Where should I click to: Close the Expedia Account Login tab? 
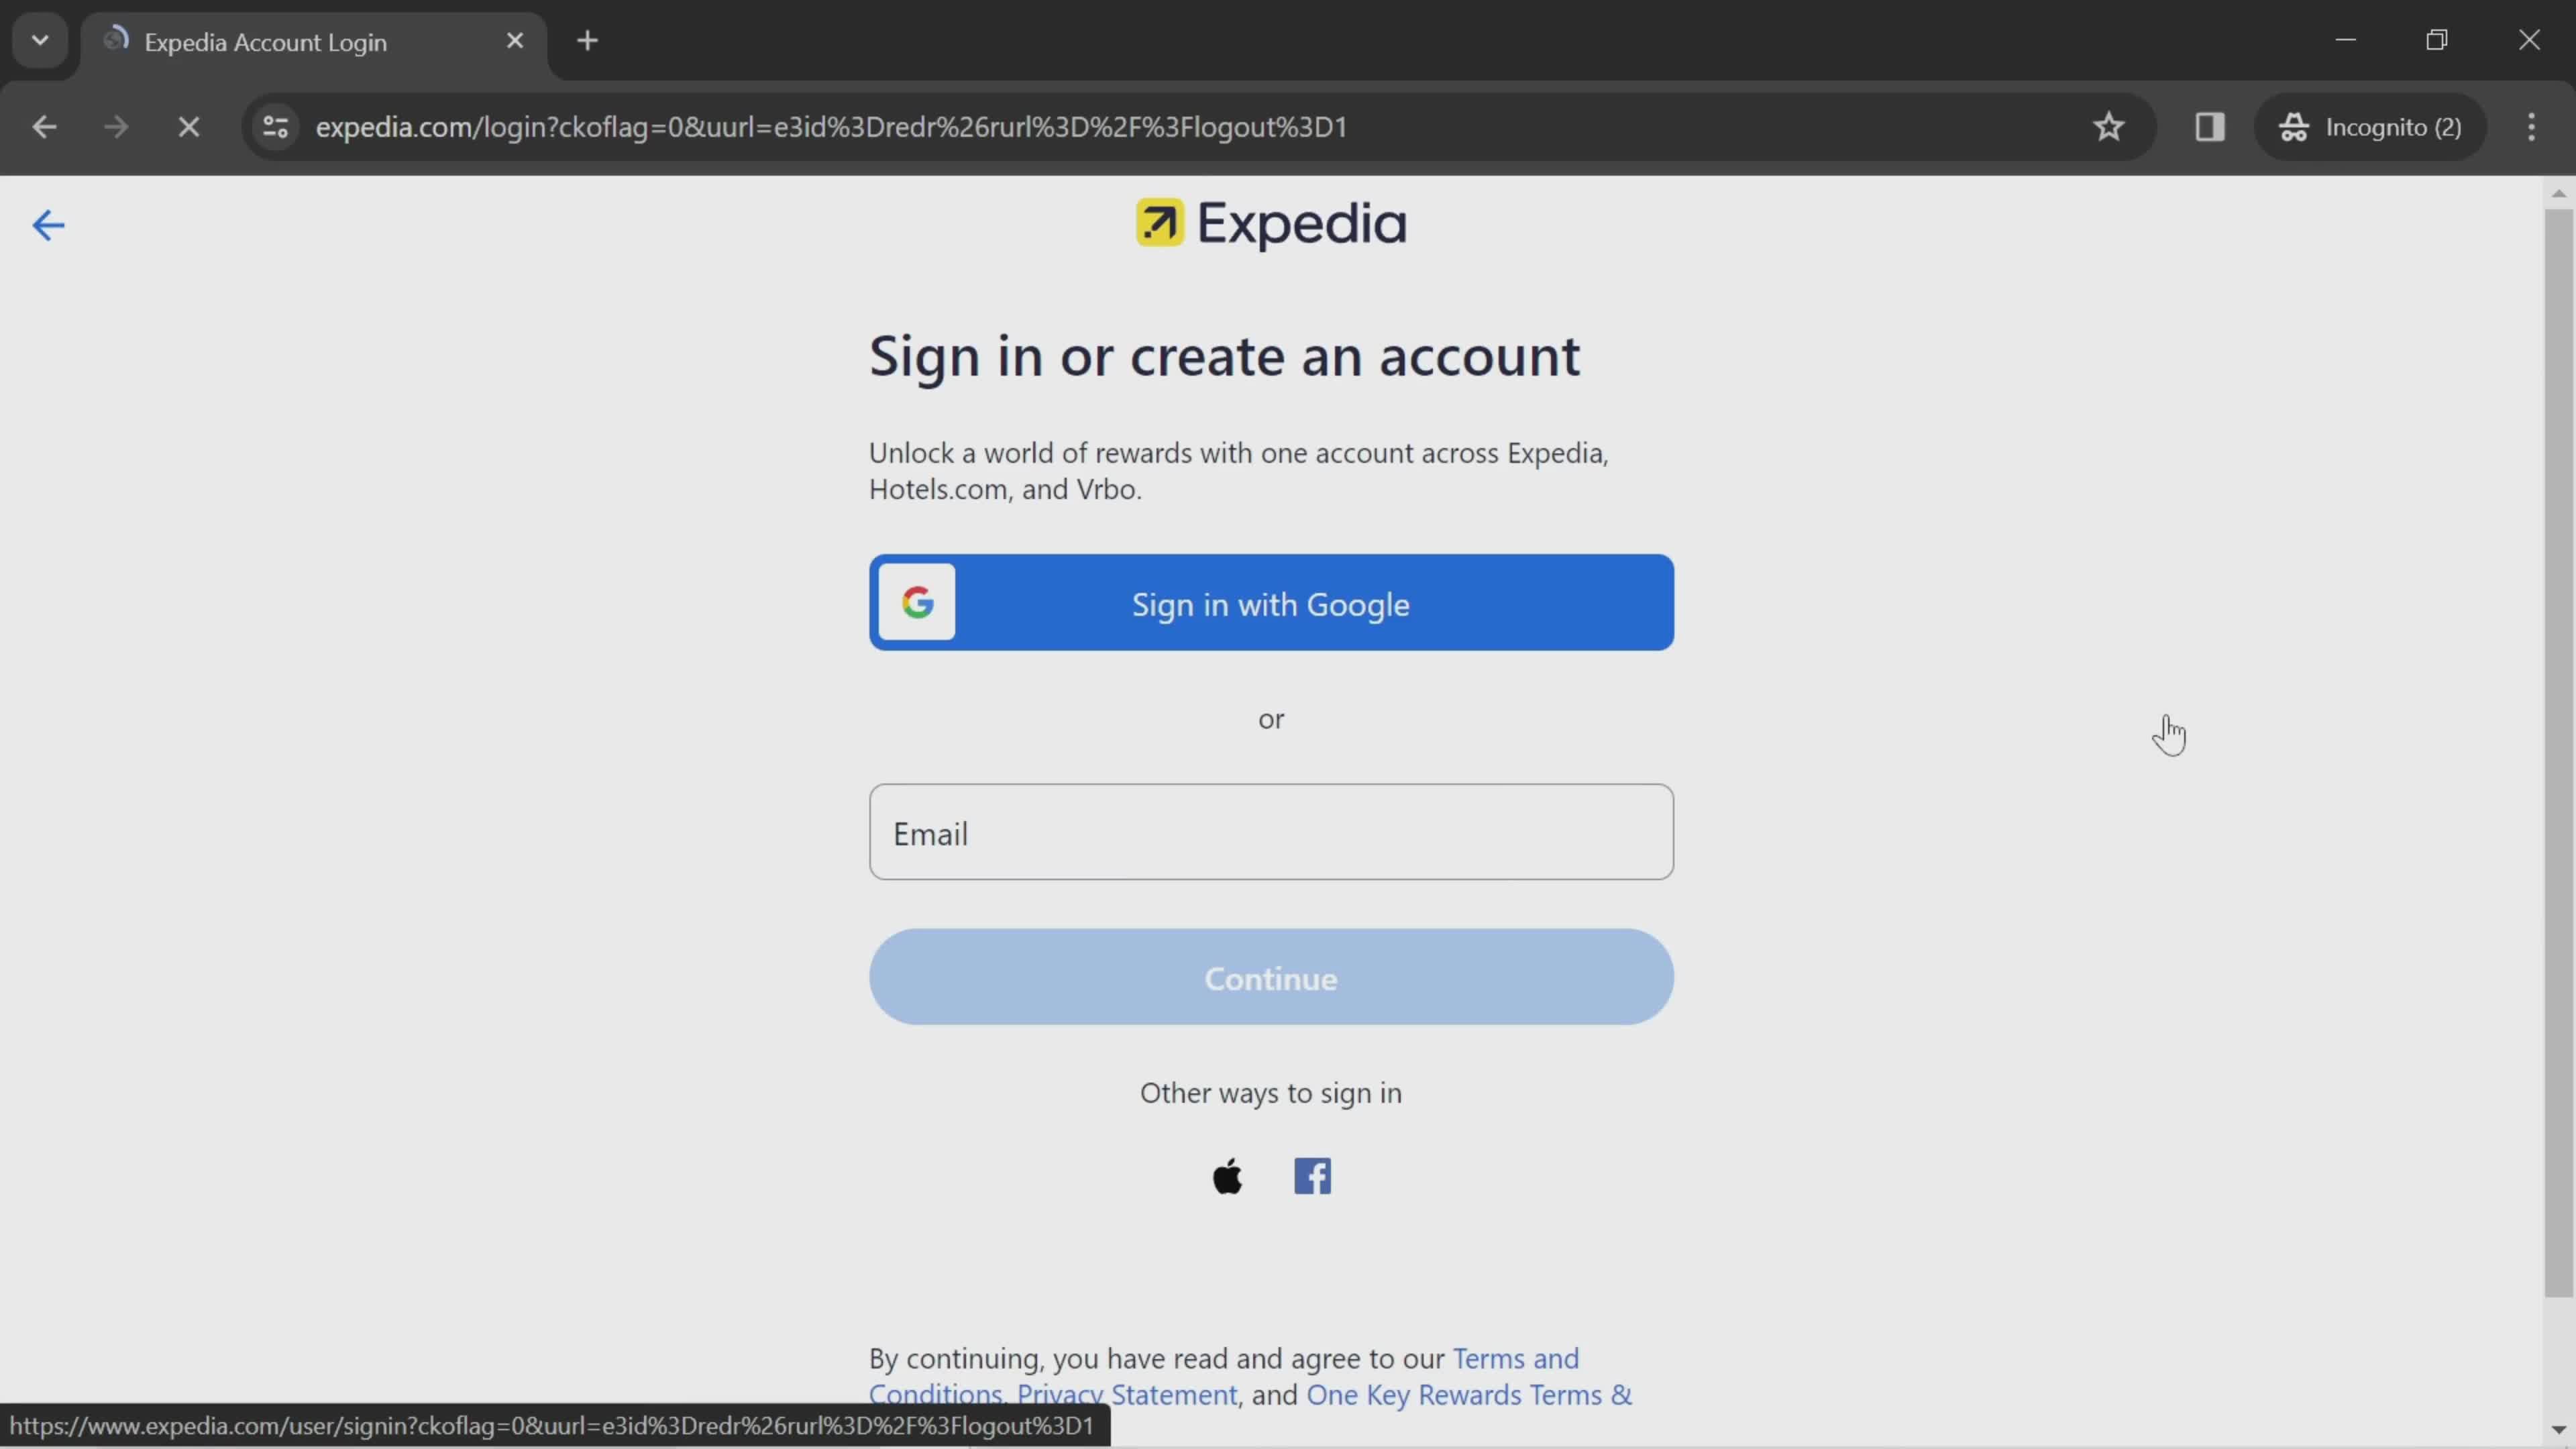(x=515, y=41)
